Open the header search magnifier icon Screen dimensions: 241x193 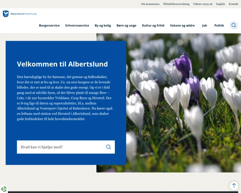[x=234, y=25]
